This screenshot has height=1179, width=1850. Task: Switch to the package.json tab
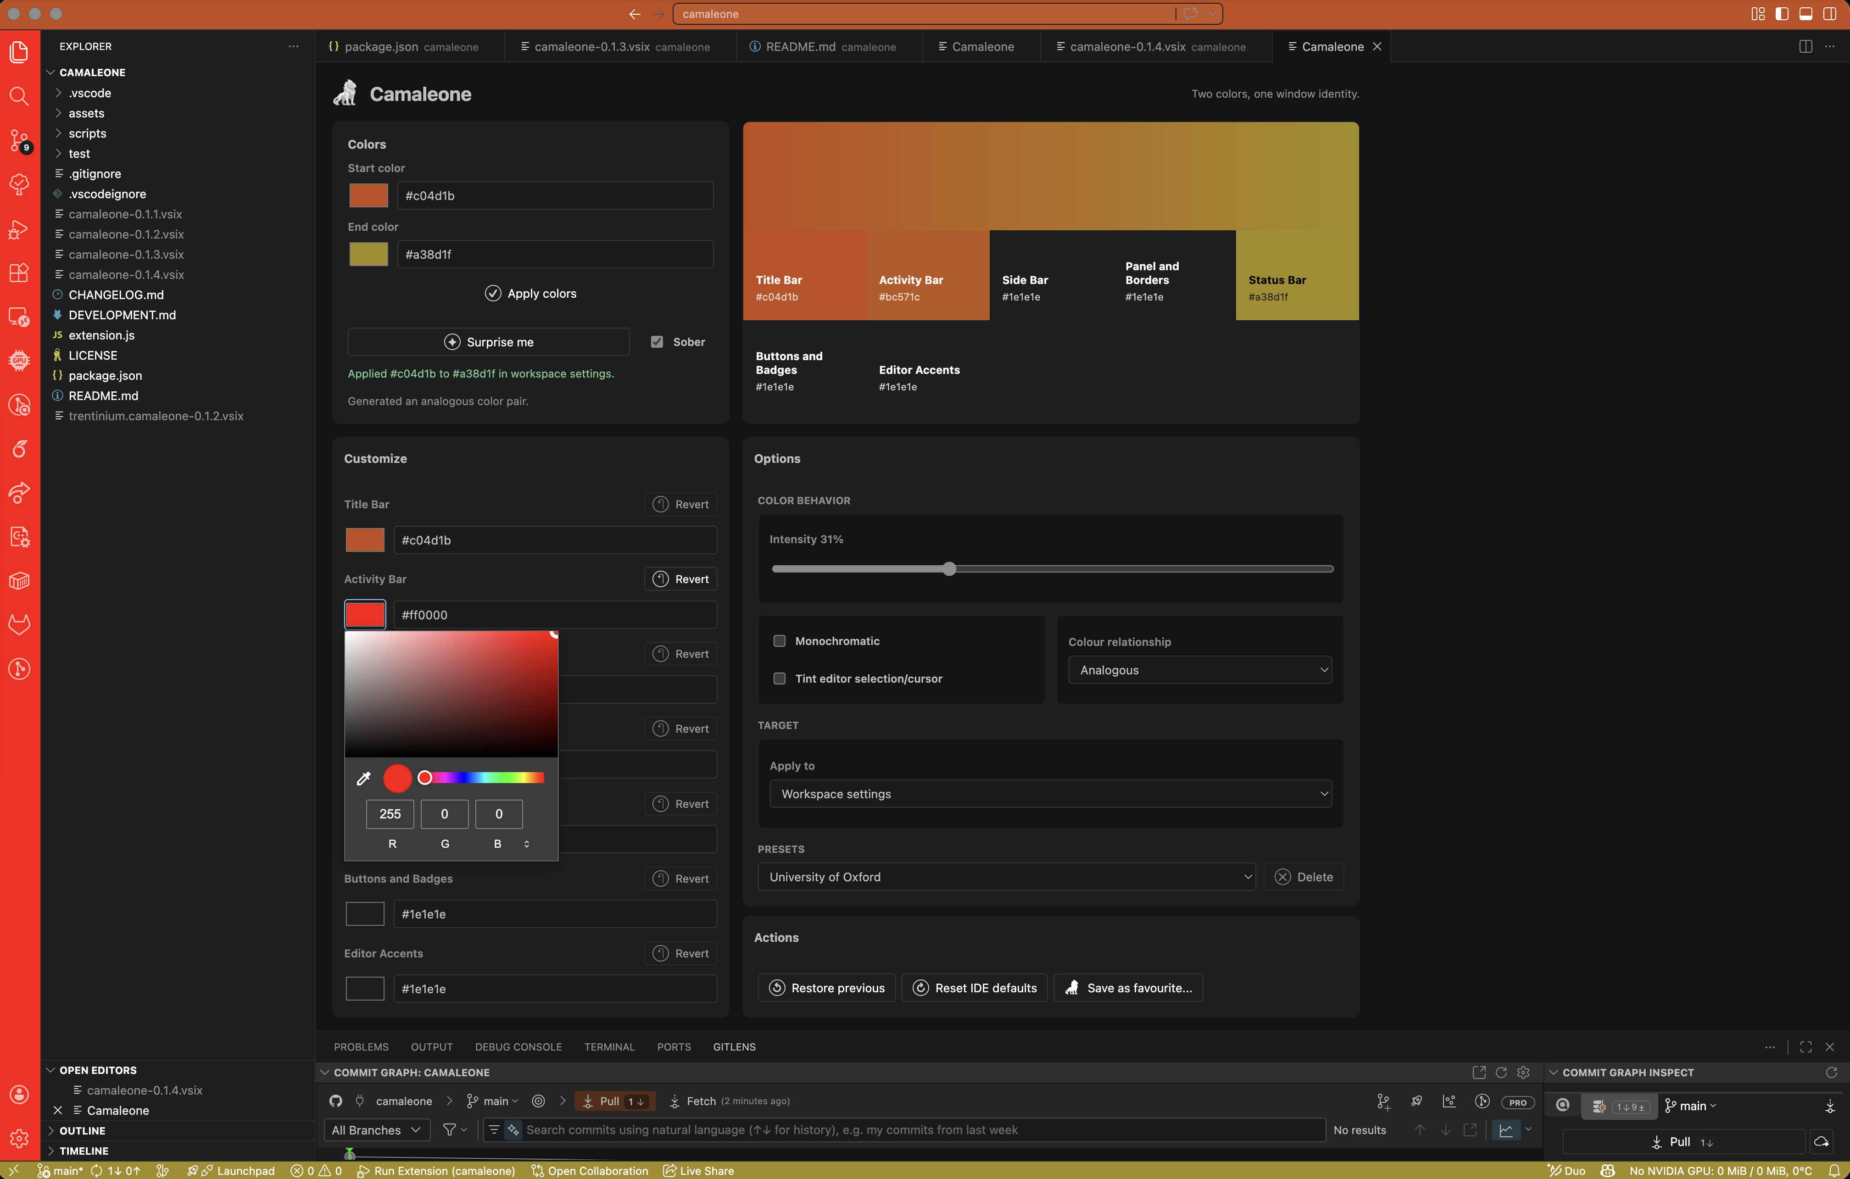(x=410, y=46)
